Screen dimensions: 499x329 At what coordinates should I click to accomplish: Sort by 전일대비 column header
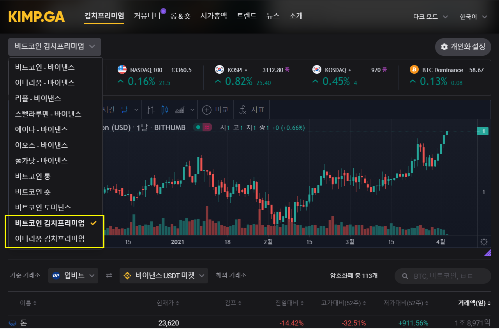coord(289,303)
